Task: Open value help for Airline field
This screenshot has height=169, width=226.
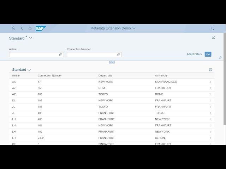Action: 61,55
